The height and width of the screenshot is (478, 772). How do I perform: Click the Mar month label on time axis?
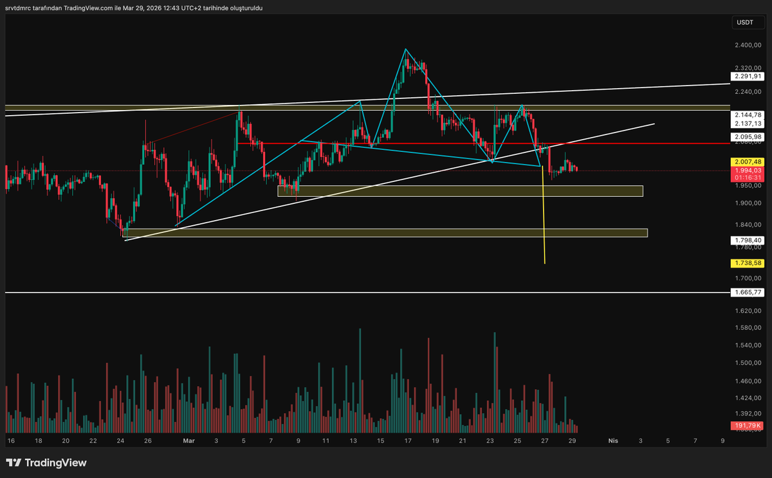point(188,441)
